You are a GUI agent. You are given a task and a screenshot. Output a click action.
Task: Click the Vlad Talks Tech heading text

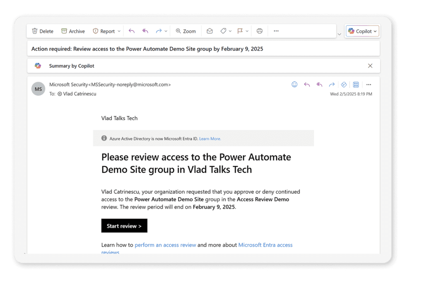119,118
